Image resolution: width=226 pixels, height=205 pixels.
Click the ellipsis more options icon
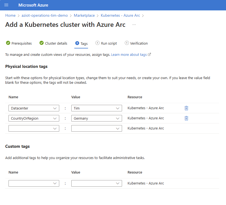click(134, 25)
